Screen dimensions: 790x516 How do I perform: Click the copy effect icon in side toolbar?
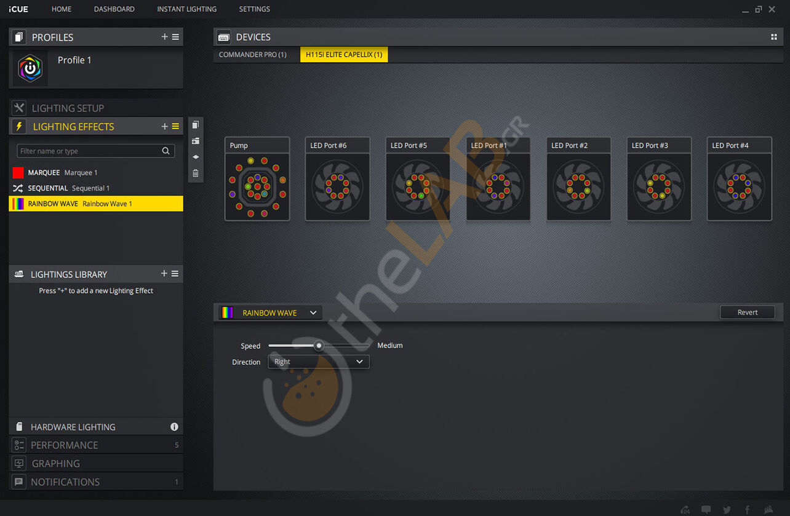pos(196,125)
